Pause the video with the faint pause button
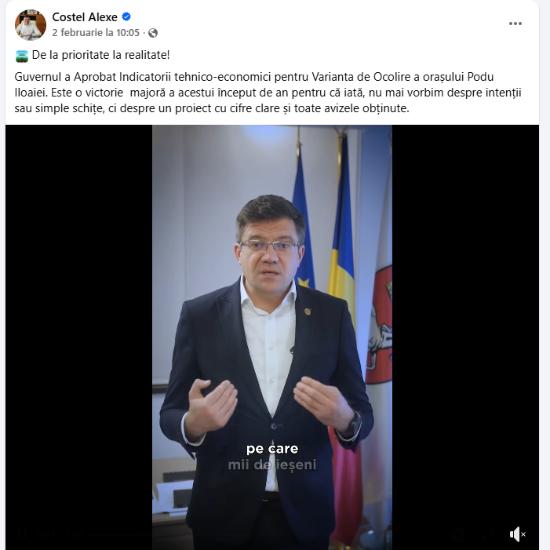550x550 pixels. 22,534
